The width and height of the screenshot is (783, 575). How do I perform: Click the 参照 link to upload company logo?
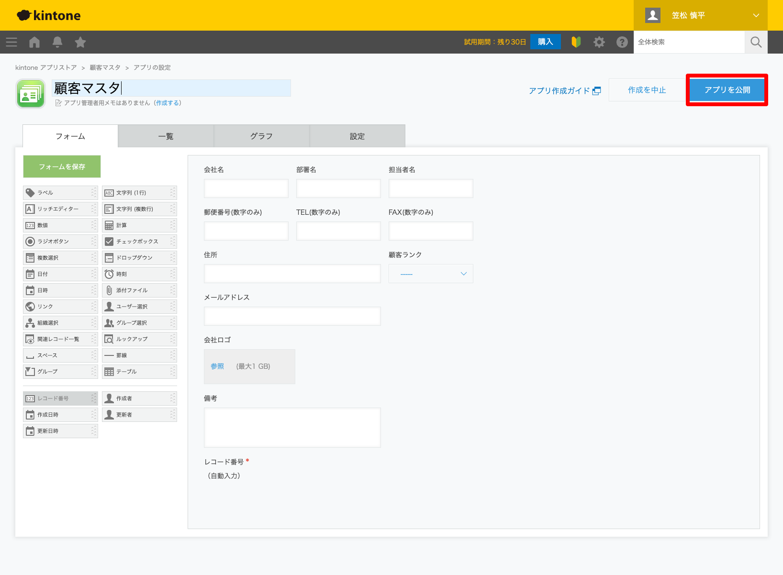pos(217,366)
